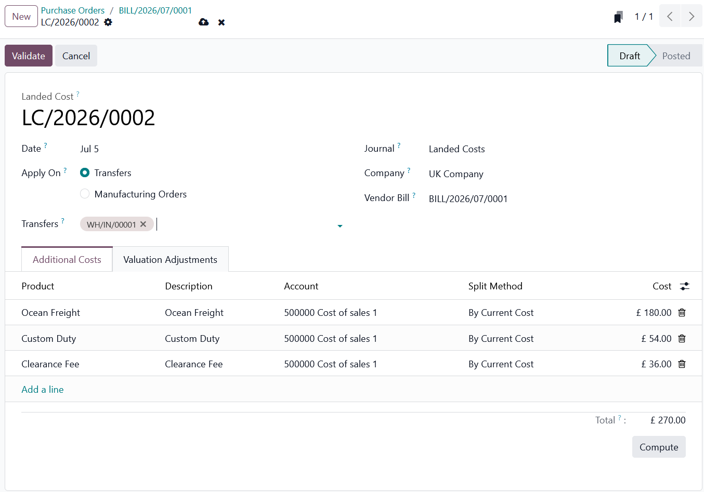This screenshot has width=704, height=492.
Task: Click the Draft status stage
Action: 629,56
